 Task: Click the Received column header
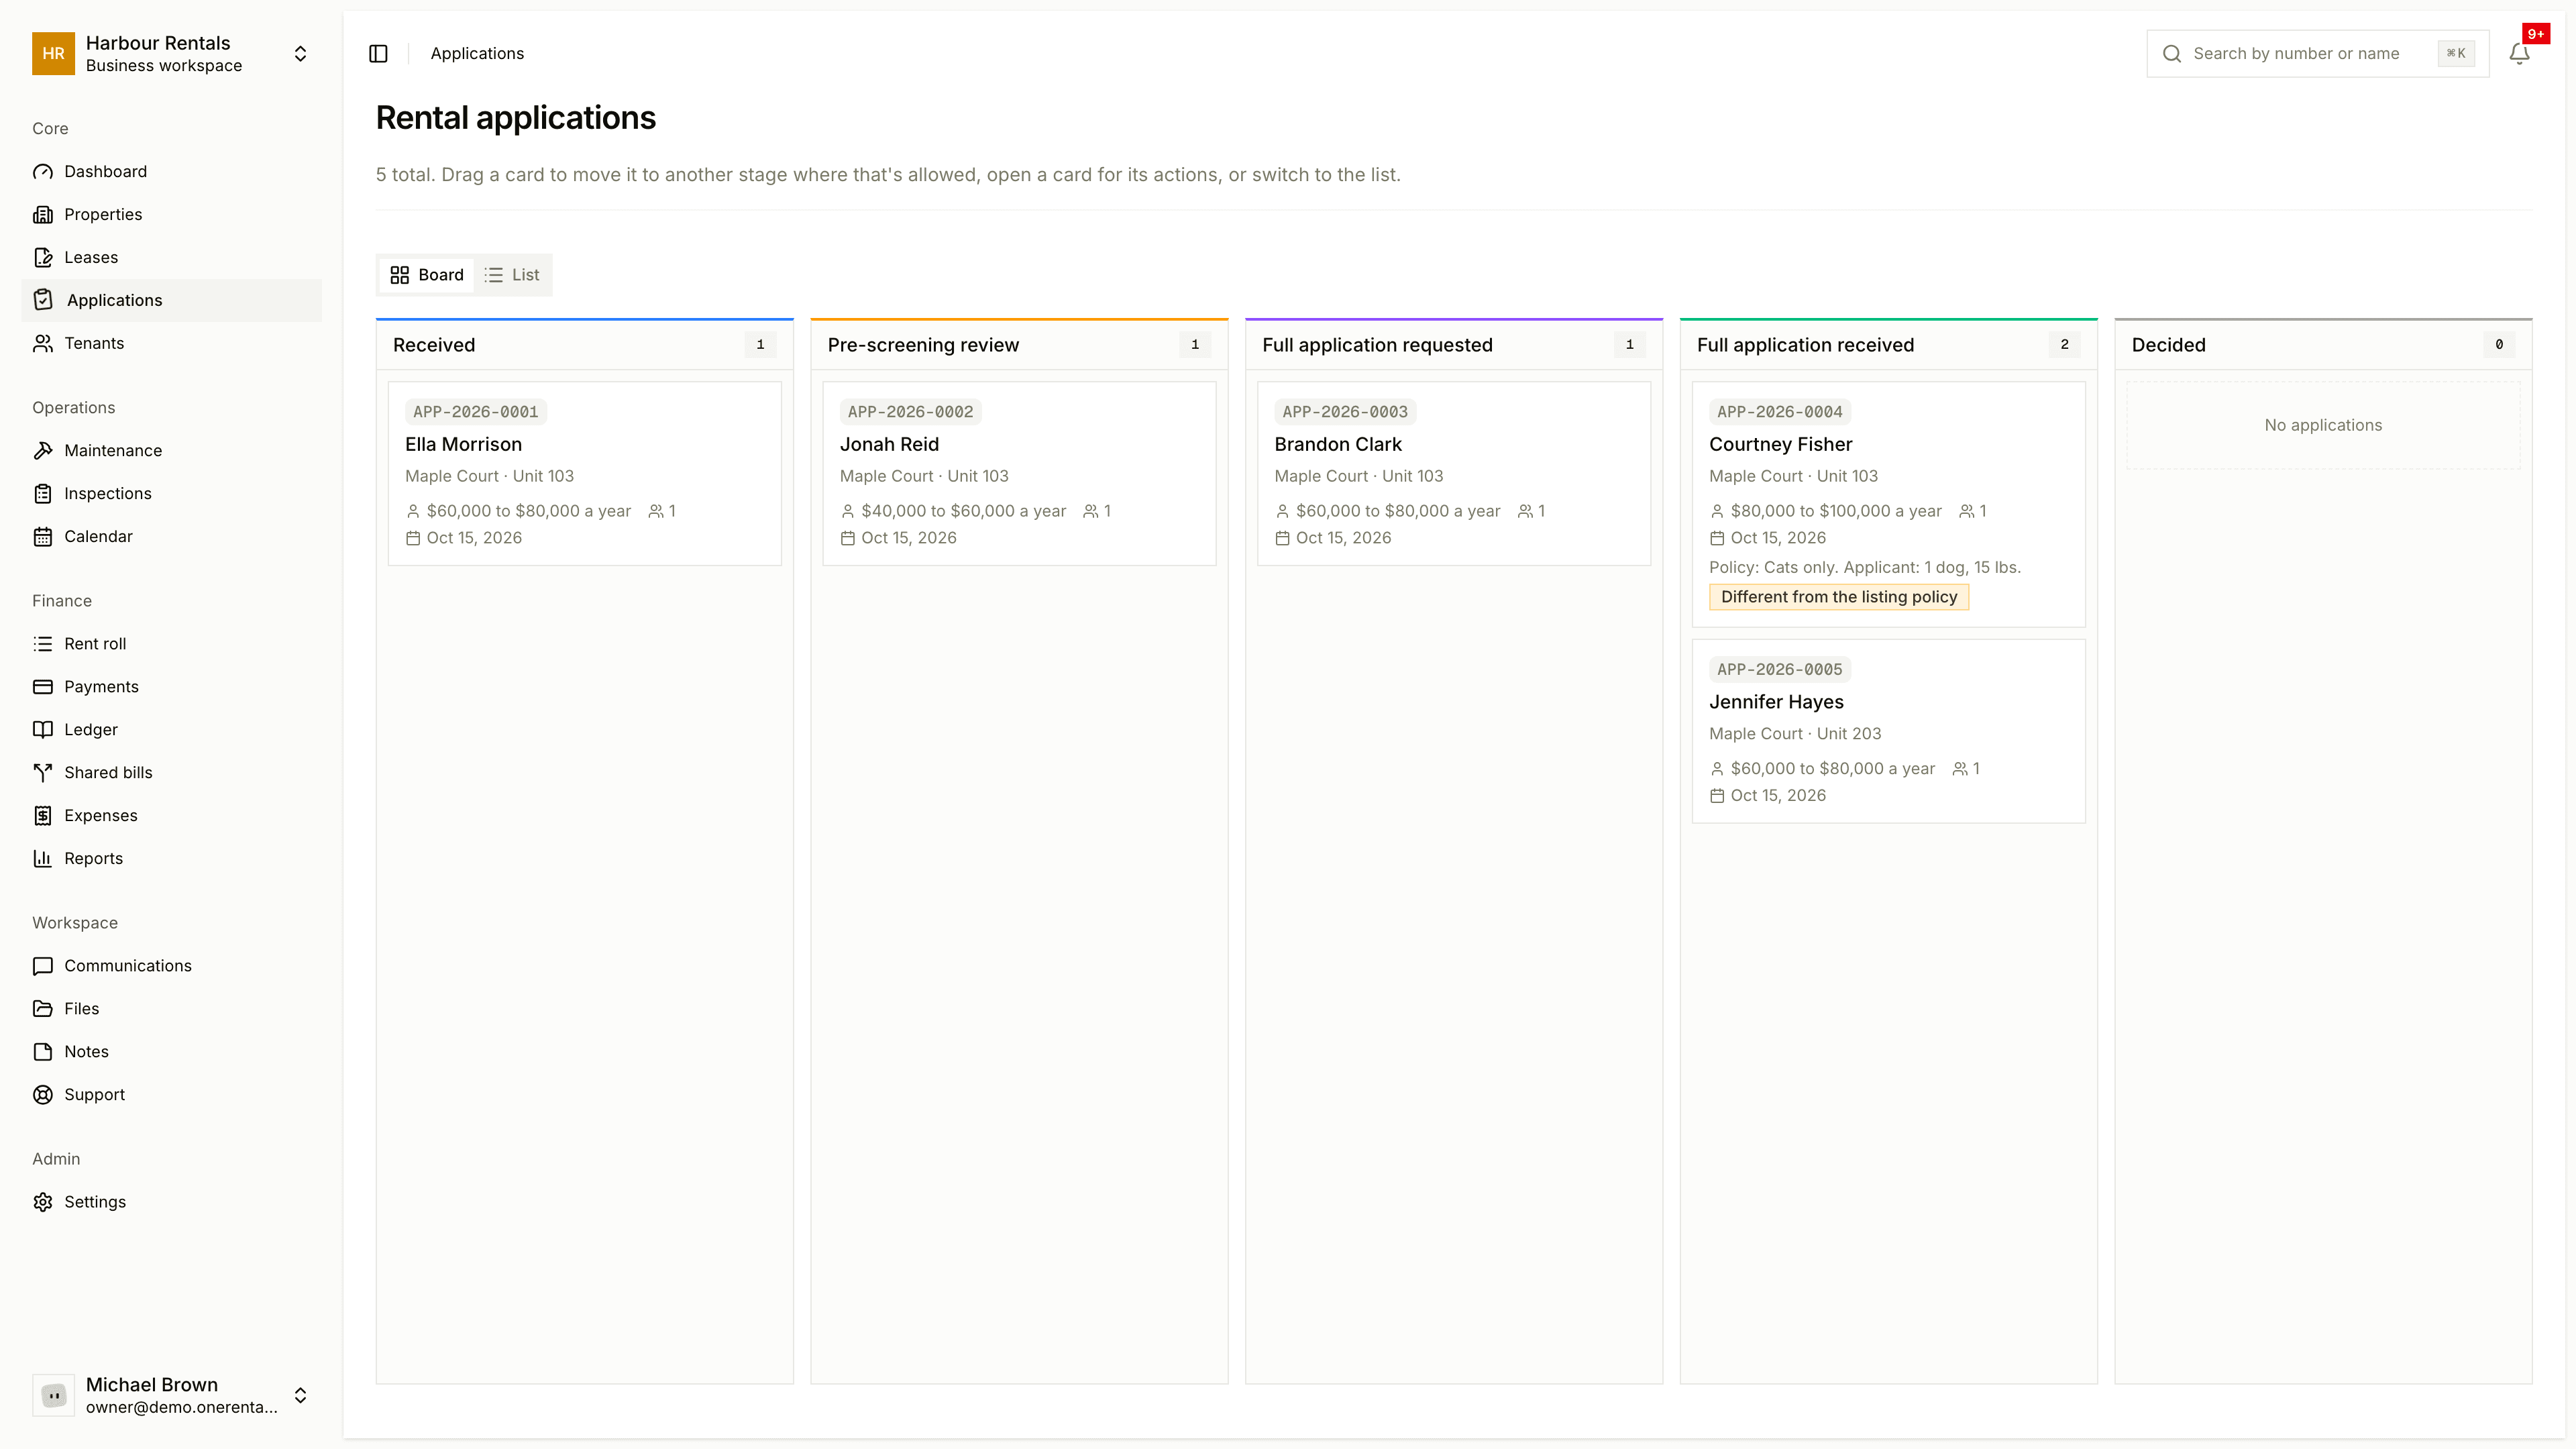[x=584, y=345]
